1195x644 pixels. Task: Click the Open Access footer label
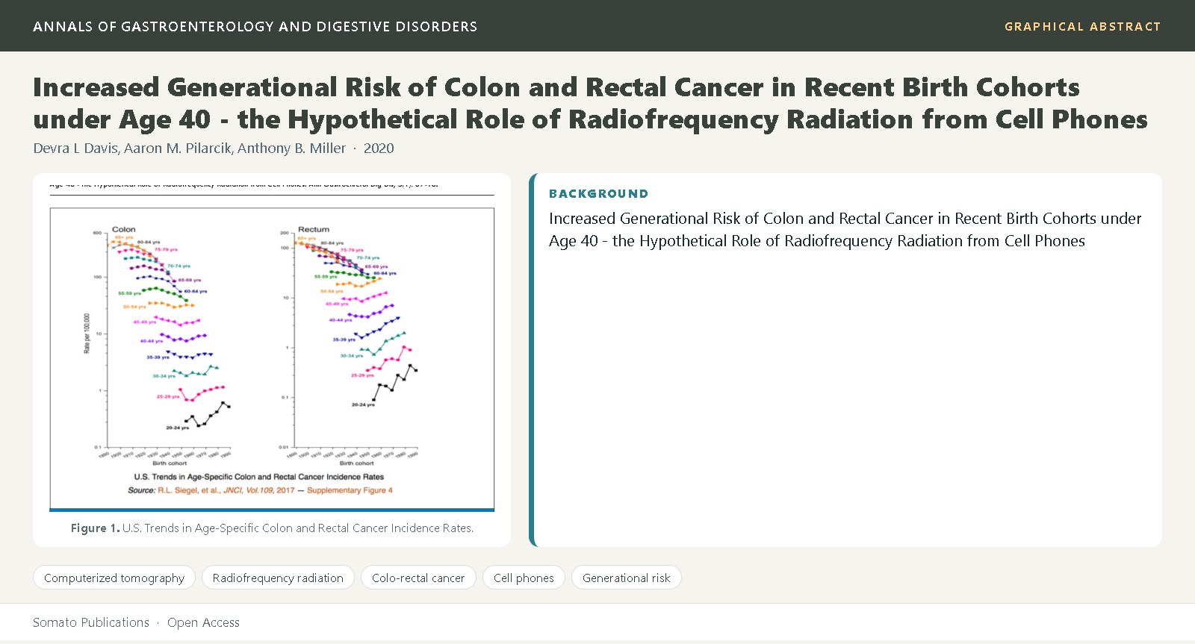click(x=203, y=622)
